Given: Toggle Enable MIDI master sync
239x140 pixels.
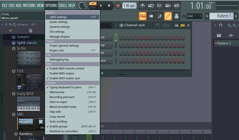Looking at the screenshot, I should 72,78.
